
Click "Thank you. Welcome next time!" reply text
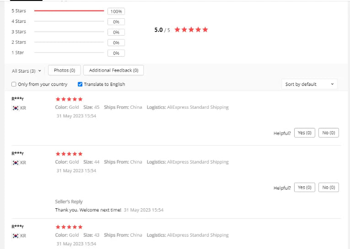tap(88, 210)
